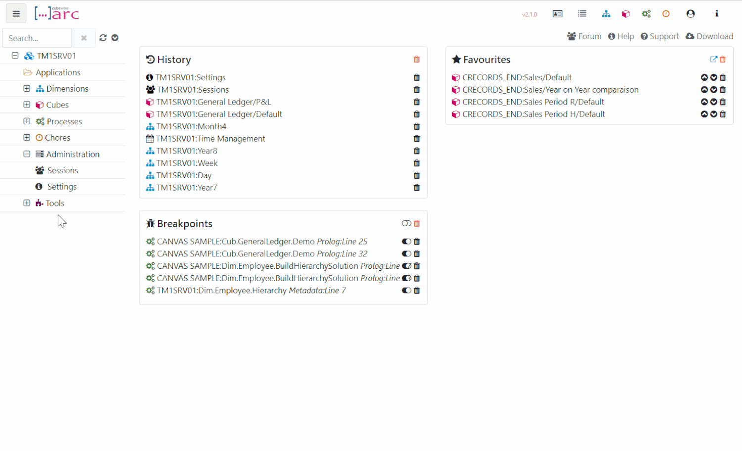Open favourites in a new window via external-link icon
The width and height of the screenshot is (742, 451).
click(x=713, y=59)
